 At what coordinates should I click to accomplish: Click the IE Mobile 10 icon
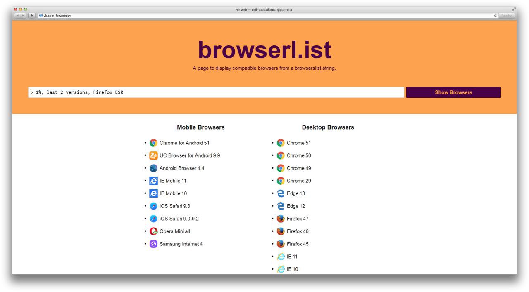153,193
